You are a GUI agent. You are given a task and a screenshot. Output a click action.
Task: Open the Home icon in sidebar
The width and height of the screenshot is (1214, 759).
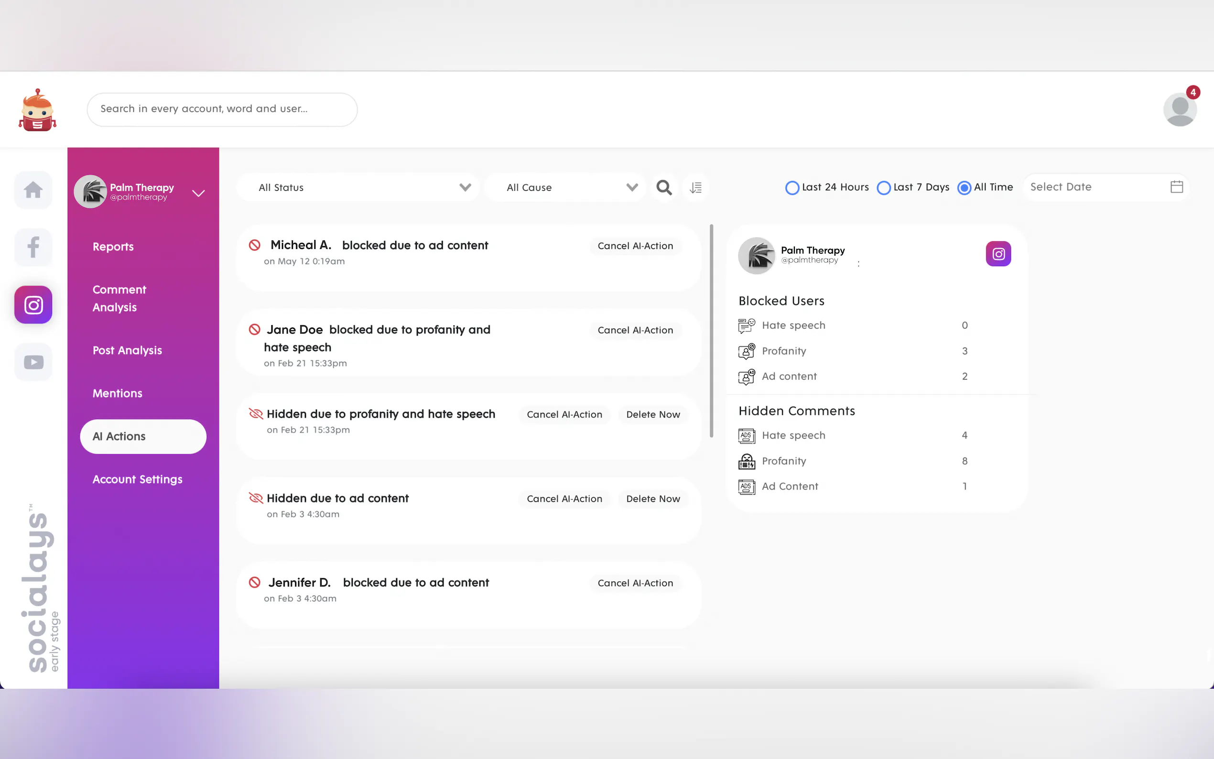[33, 190]
